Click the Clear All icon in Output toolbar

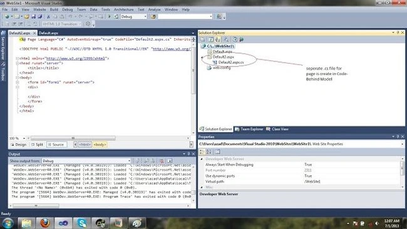click(162, 161)
